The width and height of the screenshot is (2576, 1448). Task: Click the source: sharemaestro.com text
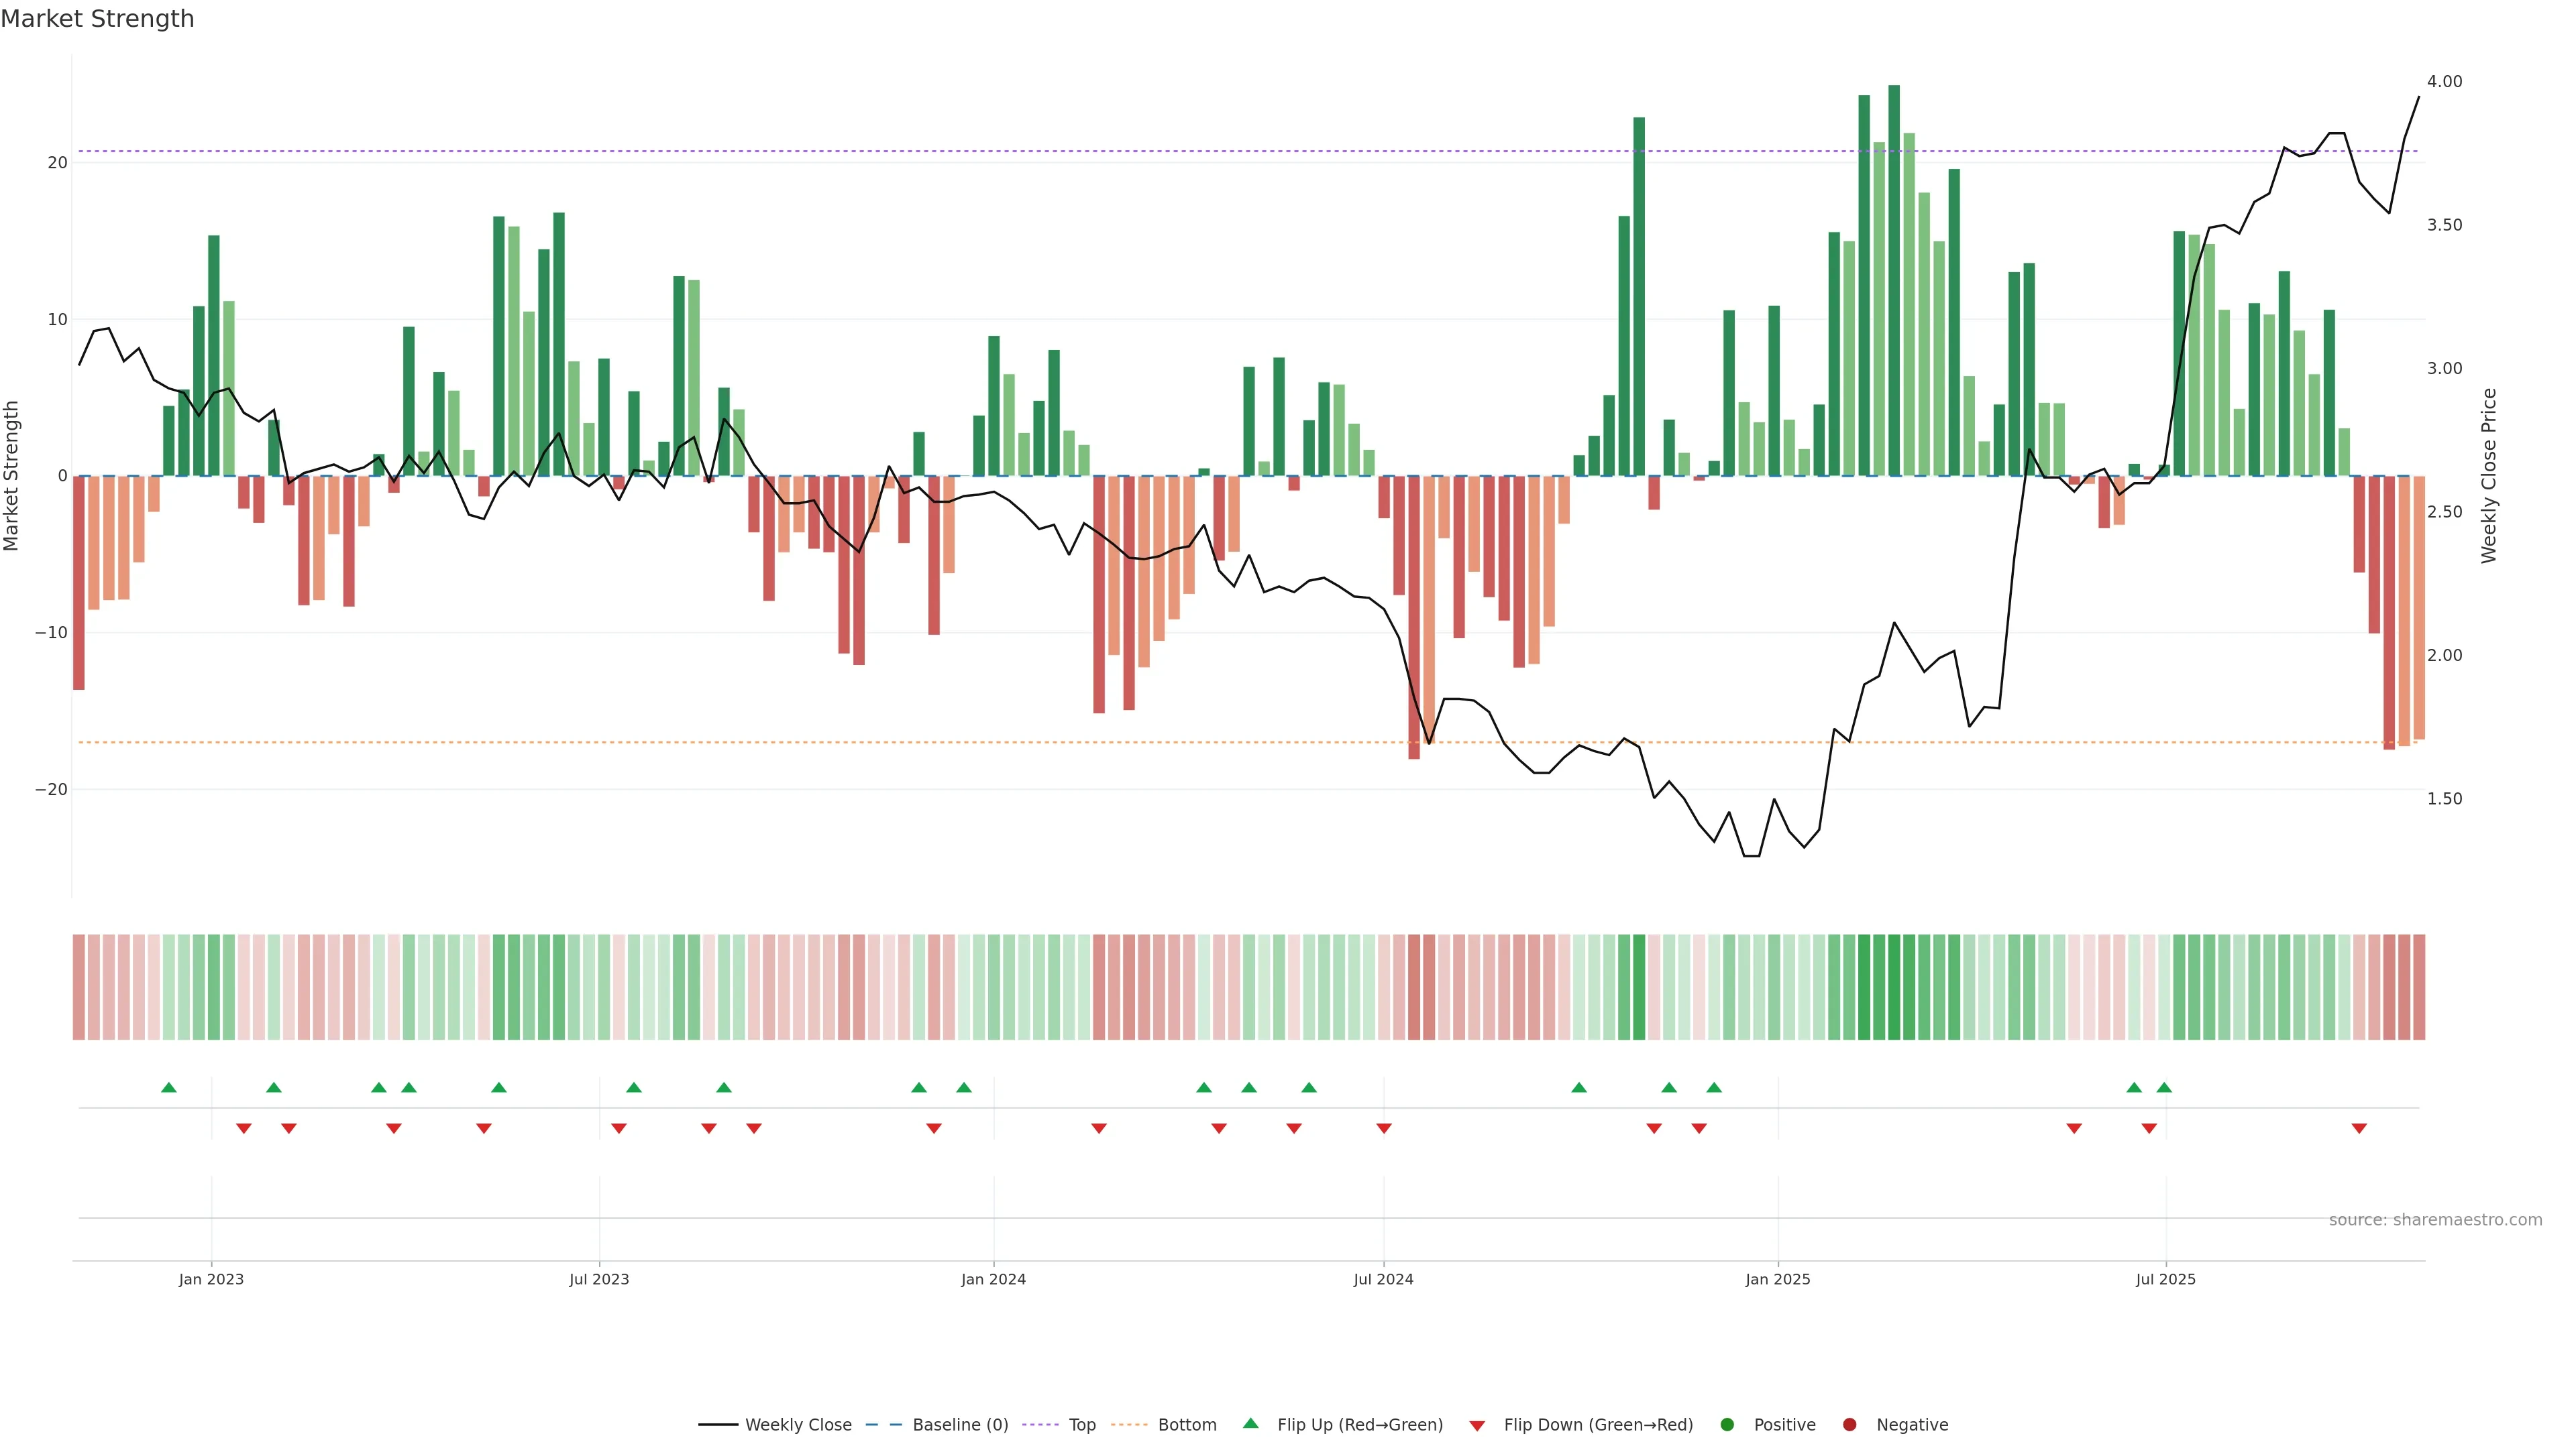2435,1220
